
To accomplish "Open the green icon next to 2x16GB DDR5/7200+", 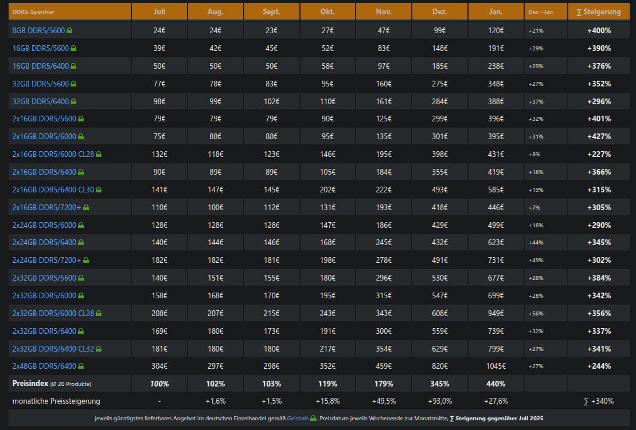I will click(x=86, y=207).
